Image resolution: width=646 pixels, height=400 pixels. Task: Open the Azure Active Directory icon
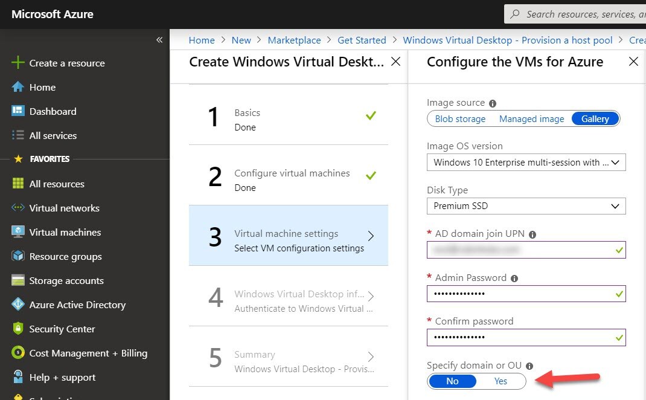[18, 305]
